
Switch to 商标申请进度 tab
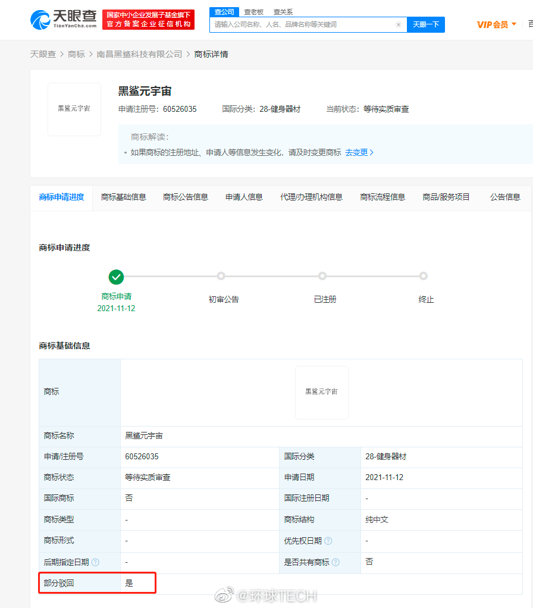(x=62, y=198)
